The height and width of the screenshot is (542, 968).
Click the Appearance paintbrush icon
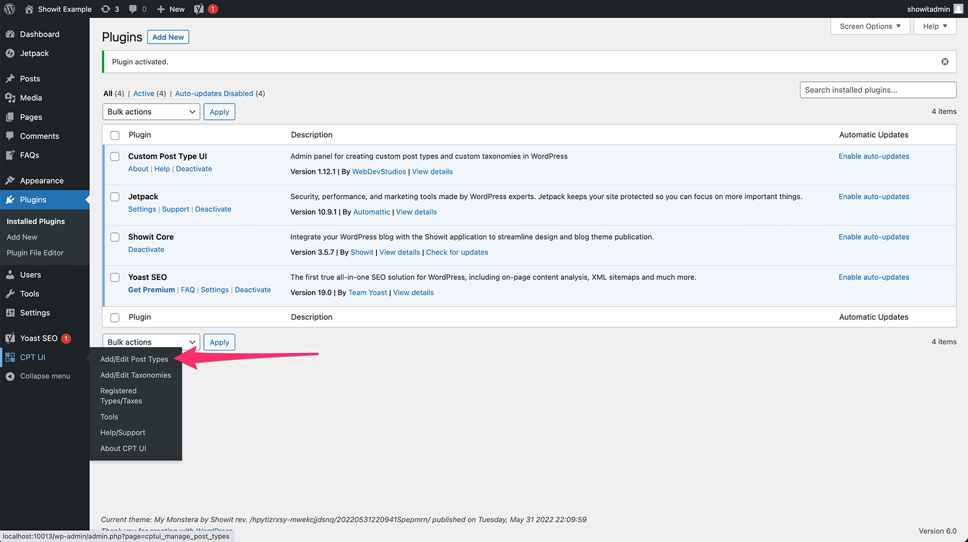tap(11, 180)
